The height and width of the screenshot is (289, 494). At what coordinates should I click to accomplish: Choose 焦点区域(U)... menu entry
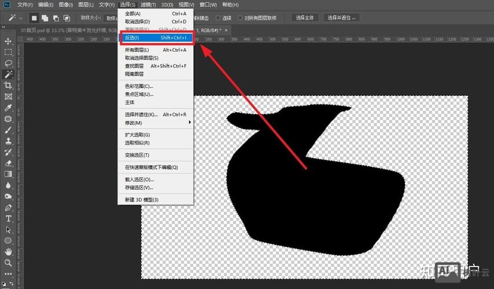click(x=156, y=94)
